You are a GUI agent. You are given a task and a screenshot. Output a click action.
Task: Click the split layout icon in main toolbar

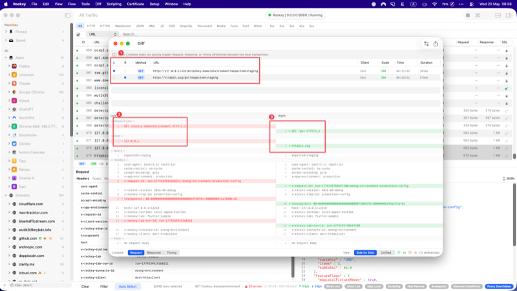click(x=498, y=15)
